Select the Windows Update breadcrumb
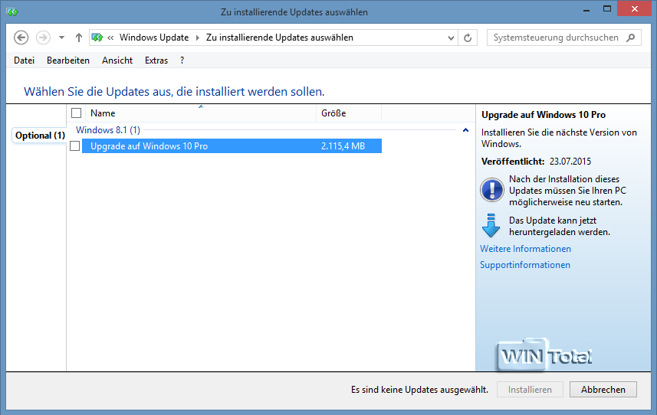This screenshot has width=657, height=415. [154, 38]
